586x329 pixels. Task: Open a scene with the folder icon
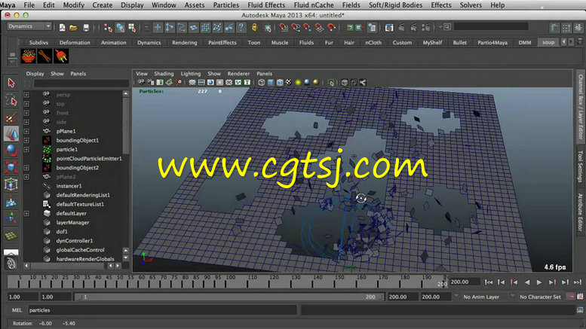point(74,28)
